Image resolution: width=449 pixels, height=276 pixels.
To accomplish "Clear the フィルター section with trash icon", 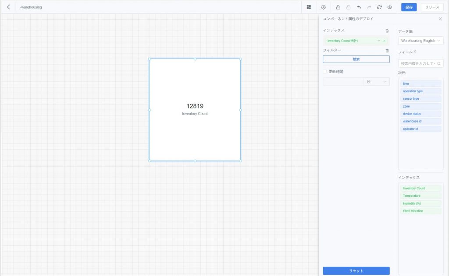I will click(387, 51).
